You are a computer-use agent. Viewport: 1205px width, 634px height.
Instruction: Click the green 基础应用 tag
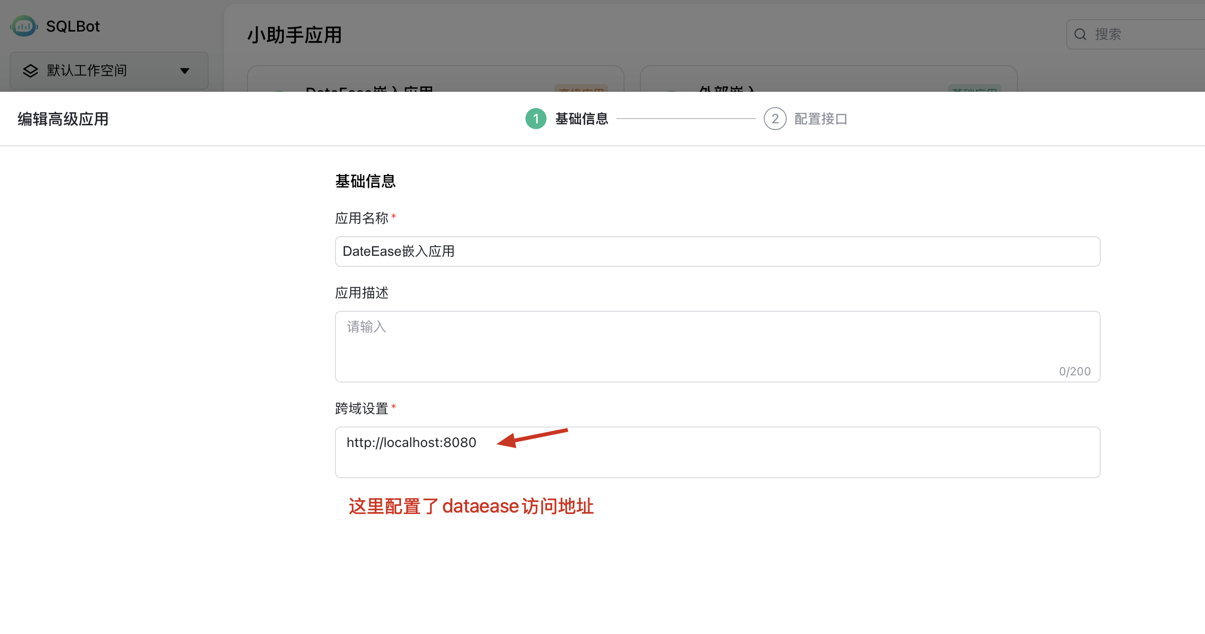tap(974, 89)
